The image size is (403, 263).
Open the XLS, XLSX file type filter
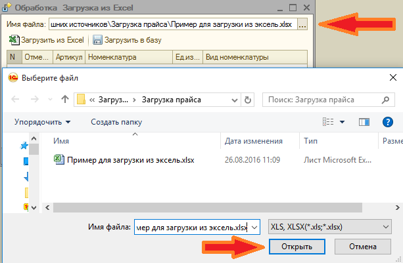pos(330,227)
